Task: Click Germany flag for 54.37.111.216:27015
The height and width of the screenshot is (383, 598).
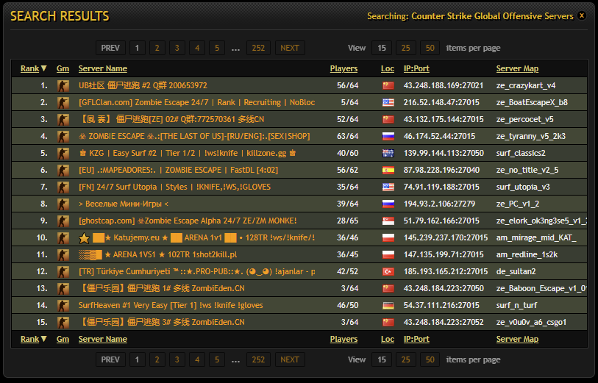Action: coord(388,305)
